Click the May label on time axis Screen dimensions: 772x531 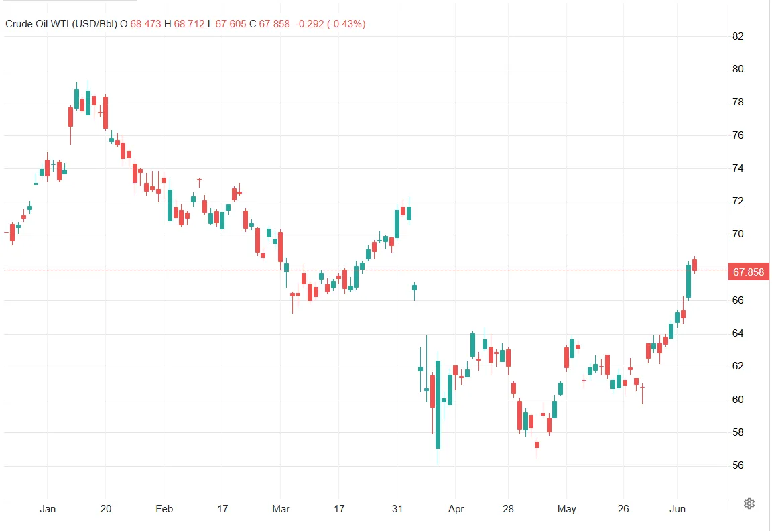point(567,509)
